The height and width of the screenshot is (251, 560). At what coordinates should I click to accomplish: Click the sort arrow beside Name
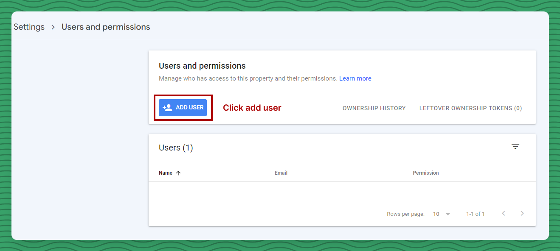click(x=178, y=173)
